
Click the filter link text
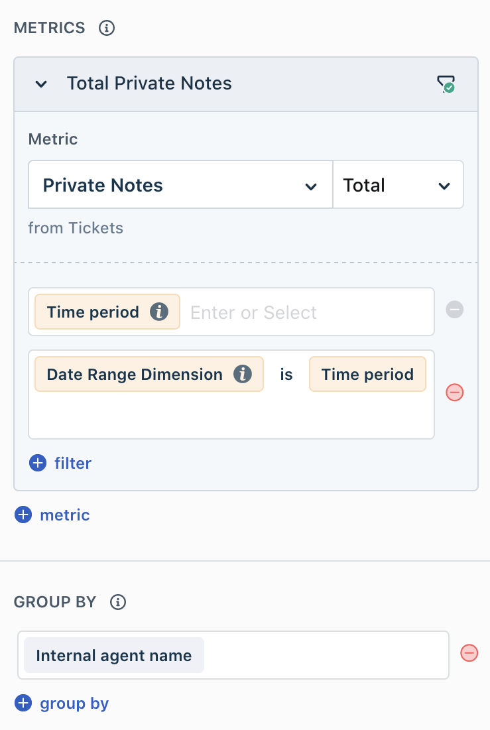click(x=73, y=463)
